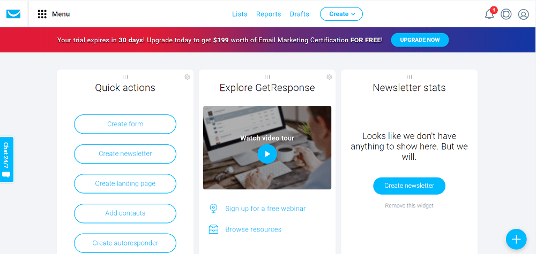The height and width of the screenshot is (254, 536).
Task: Click the Upgrade Now button
Action: pos(420,40)
